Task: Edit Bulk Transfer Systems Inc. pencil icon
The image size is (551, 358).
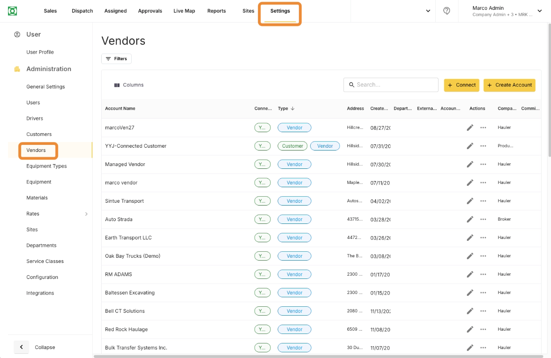Action: point(470,348)
